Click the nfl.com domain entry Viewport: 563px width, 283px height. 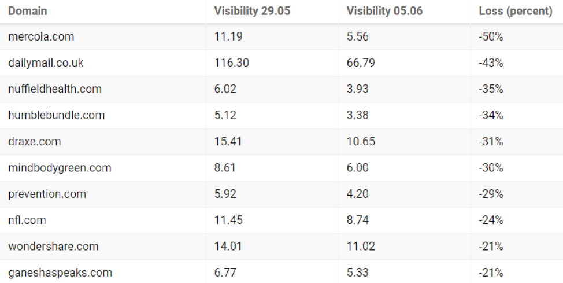coord(27,220)
